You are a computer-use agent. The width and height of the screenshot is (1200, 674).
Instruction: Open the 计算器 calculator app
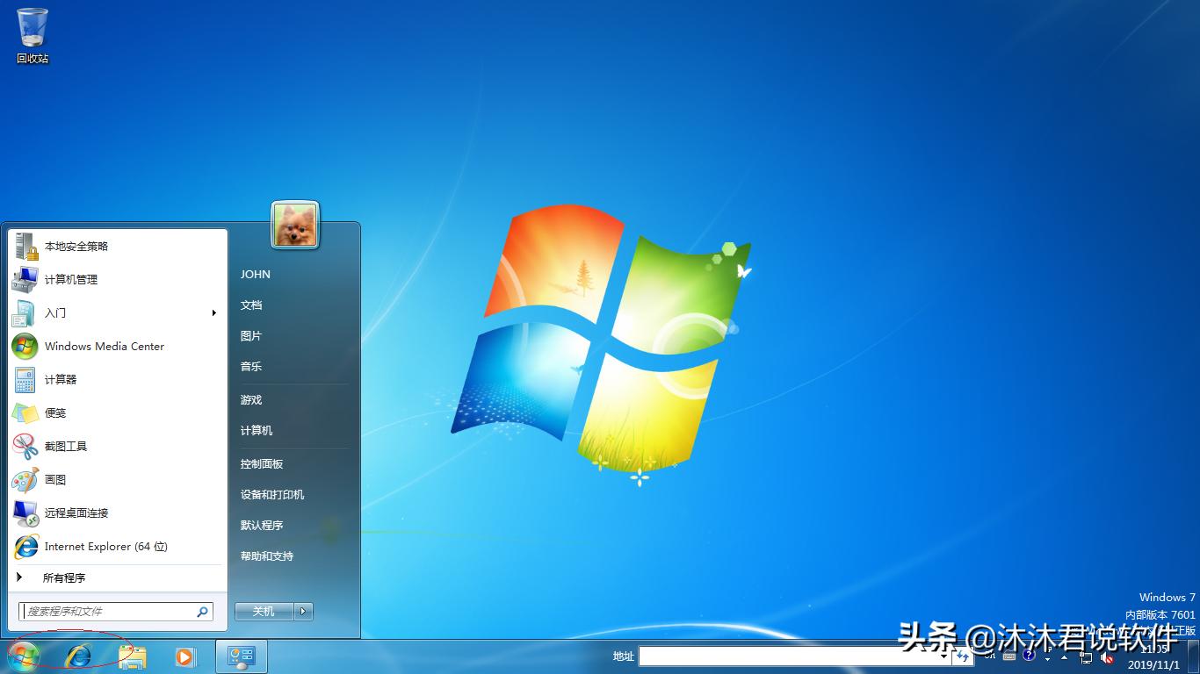pos(61,379)
